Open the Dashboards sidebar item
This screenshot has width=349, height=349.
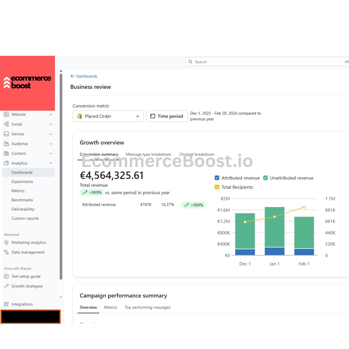click(28, 172)
